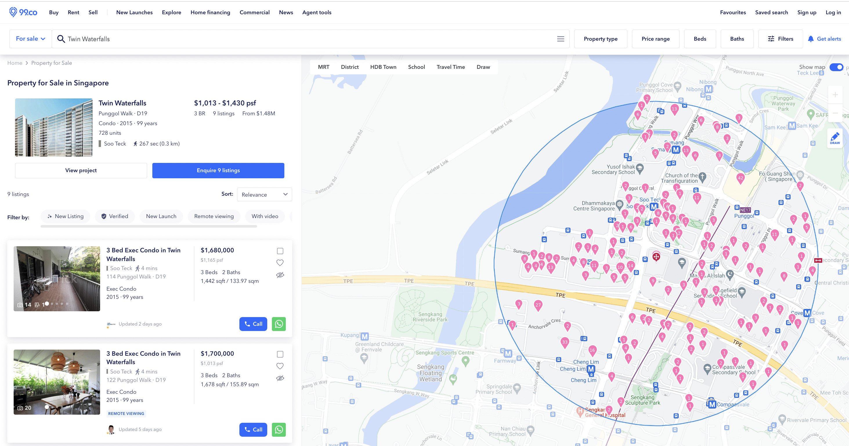849x446 pixels.
Task: Open the Twin Waterfalls project thumbnail
Action: (x=54, y=127)
